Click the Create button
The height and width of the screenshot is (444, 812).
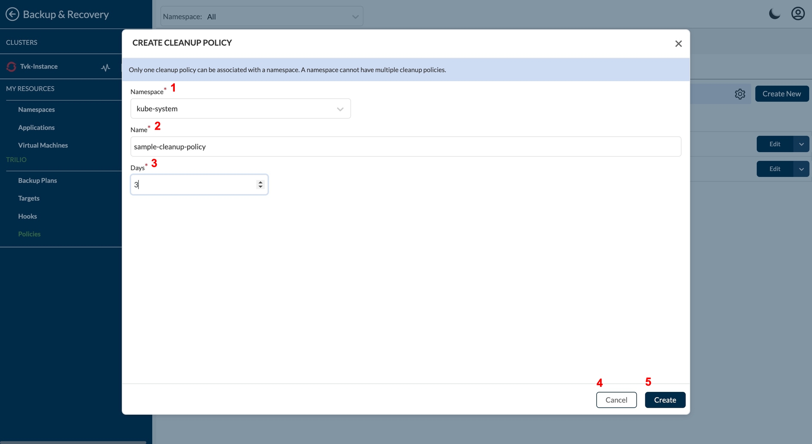(x=665, y=400)
